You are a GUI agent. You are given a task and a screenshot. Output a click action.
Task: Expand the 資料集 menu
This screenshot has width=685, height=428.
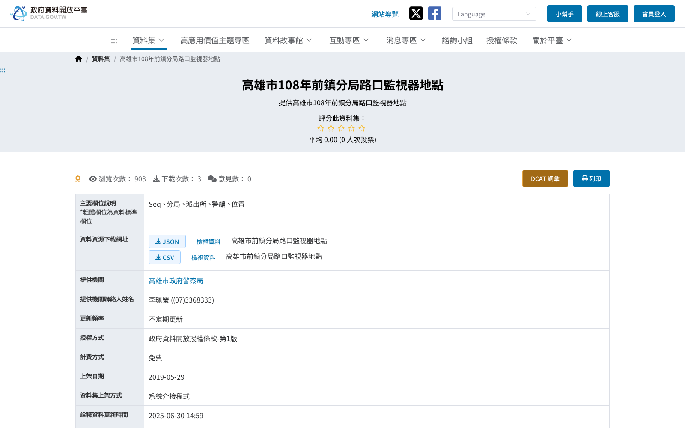point(149,40)
